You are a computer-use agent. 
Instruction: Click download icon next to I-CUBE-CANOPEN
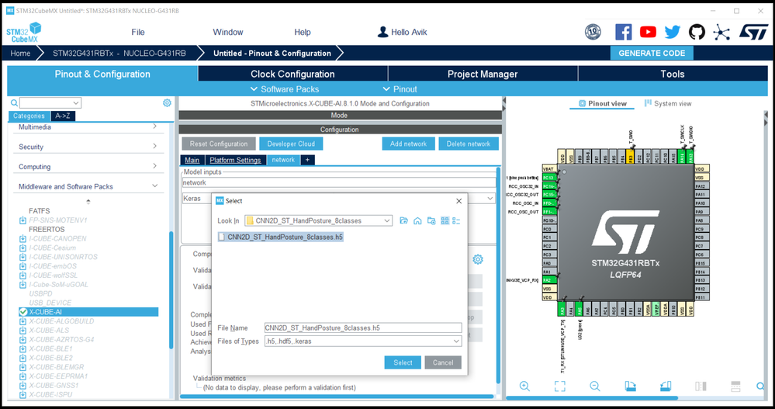pyautogui.click(x=22, y=238)
